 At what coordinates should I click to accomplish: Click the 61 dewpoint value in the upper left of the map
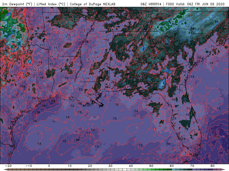tap(15, 42)
